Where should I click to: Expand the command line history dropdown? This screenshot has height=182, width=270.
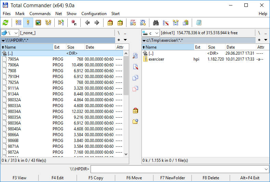pos(266,169)
